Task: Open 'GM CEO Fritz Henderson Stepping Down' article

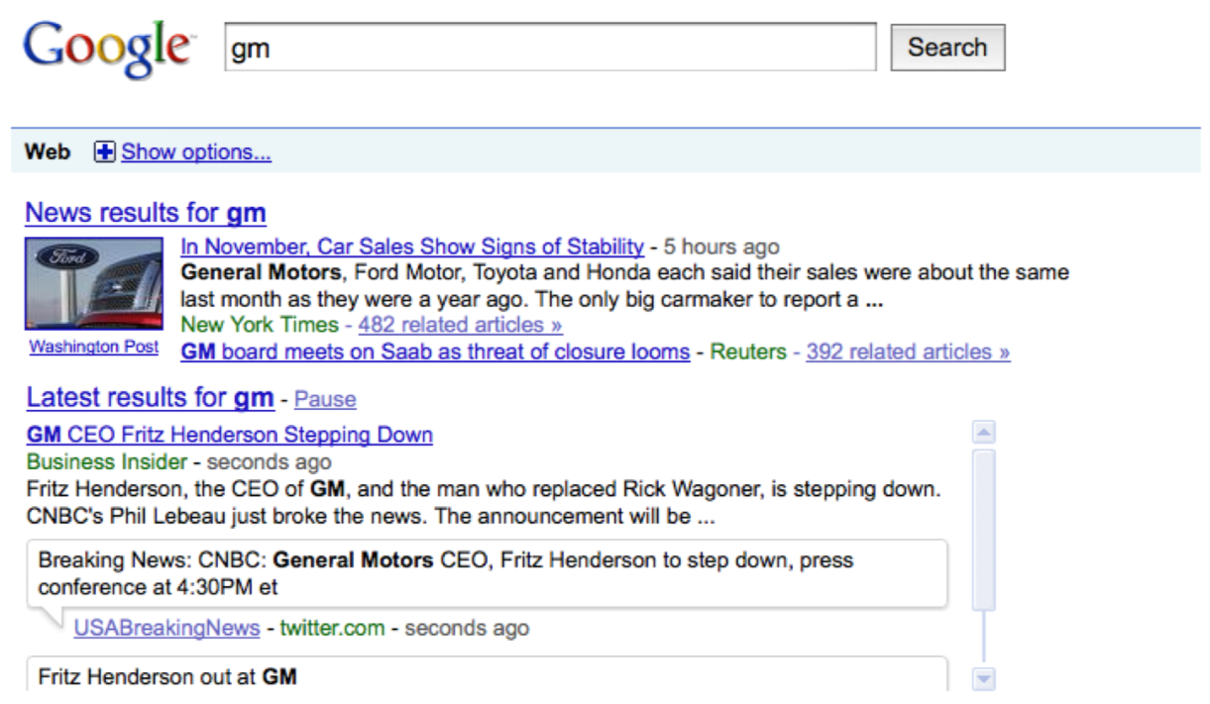Action: pos(230,435)
